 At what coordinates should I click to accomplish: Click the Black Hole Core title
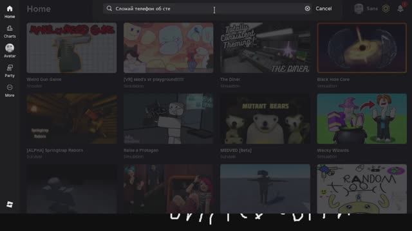333,80
